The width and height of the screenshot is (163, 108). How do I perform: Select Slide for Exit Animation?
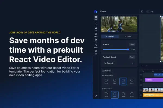click(123, 95)
